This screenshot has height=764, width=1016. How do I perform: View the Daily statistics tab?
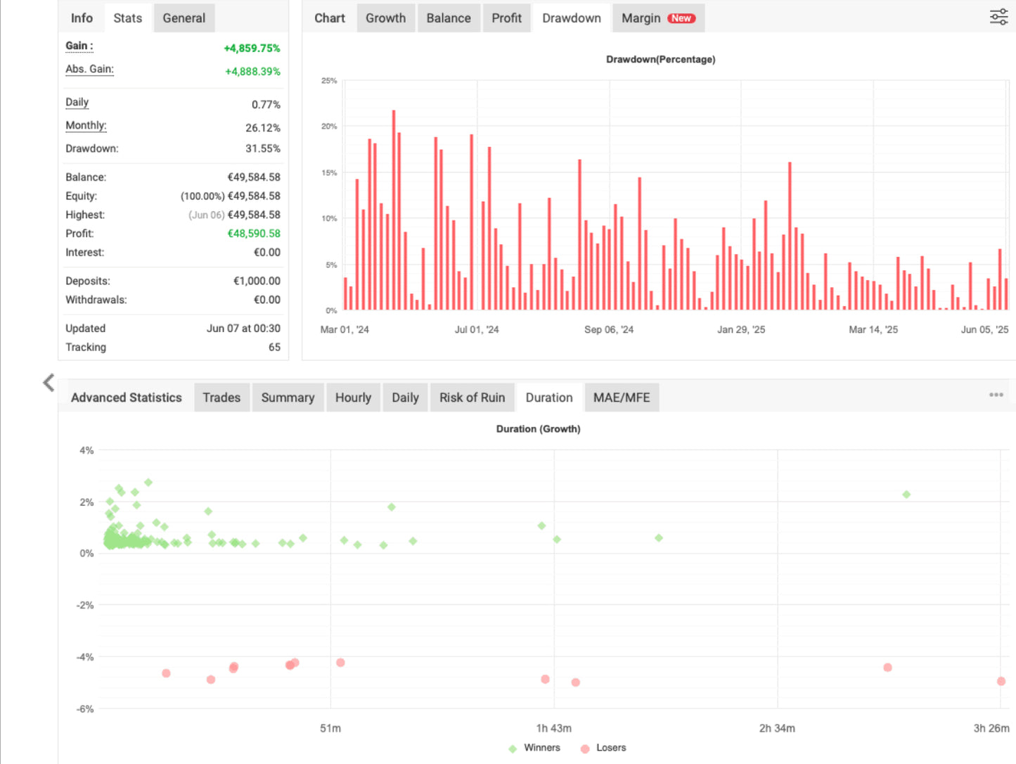point(405,397)
